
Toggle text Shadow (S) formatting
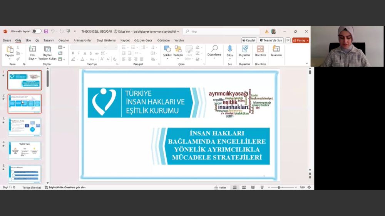91,53
